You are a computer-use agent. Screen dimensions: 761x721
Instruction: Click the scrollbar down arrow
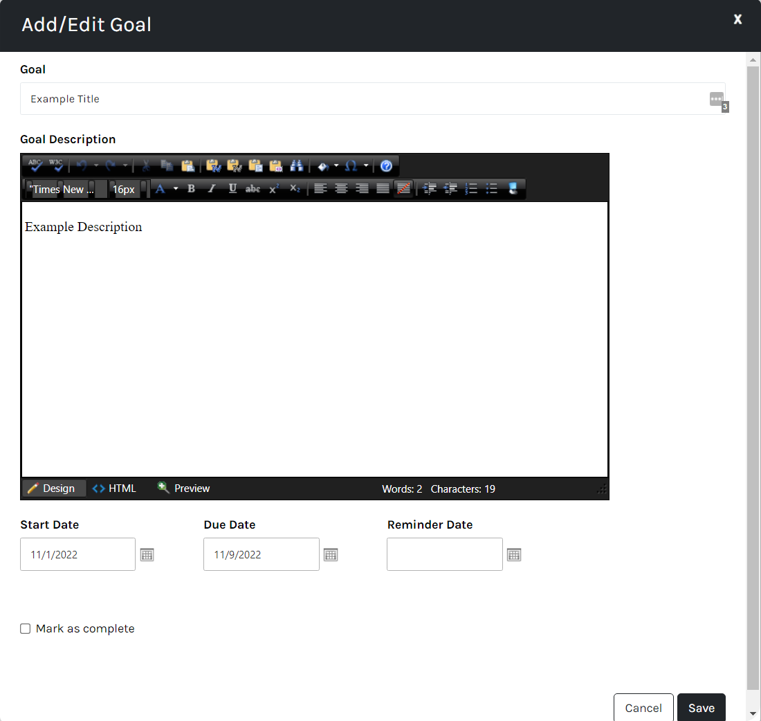pos(753,713)
